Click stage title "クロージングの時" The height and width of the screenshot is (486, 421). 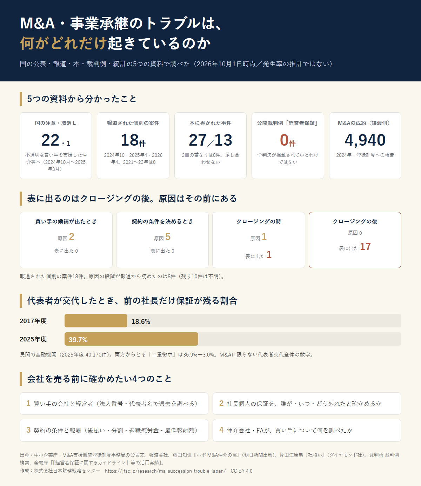click(259, 221)
